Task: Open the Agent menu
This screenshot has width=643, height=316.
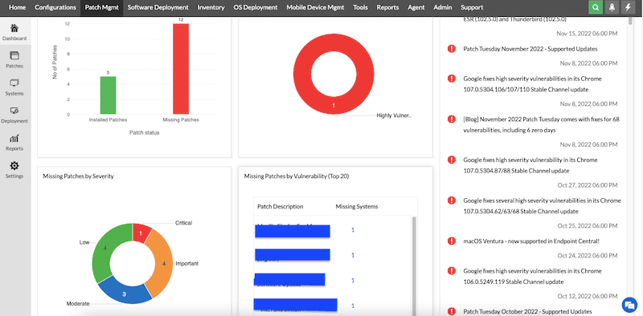Action: pyautogui.click(x=416, y=7)
